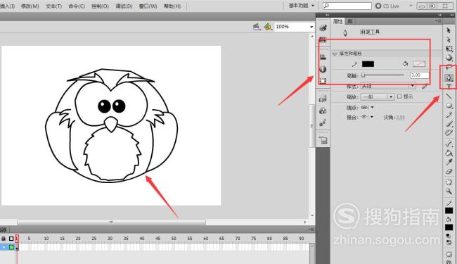Open the 控制(O) menu
Screen dimensions: 457x264
pyautogui.click(x=100, y=6)
